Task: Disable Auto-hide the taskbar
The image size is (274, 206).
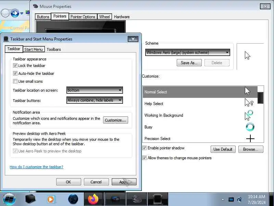Action: click(15, 73)
